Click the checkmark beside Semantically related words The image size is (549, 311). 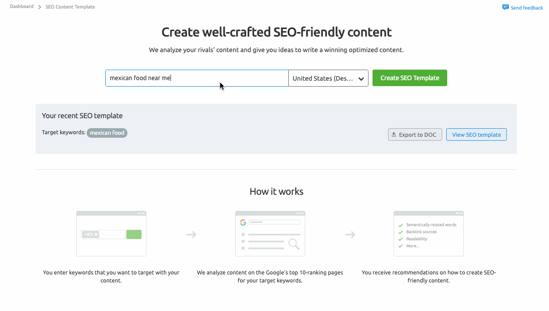point(400,224)
